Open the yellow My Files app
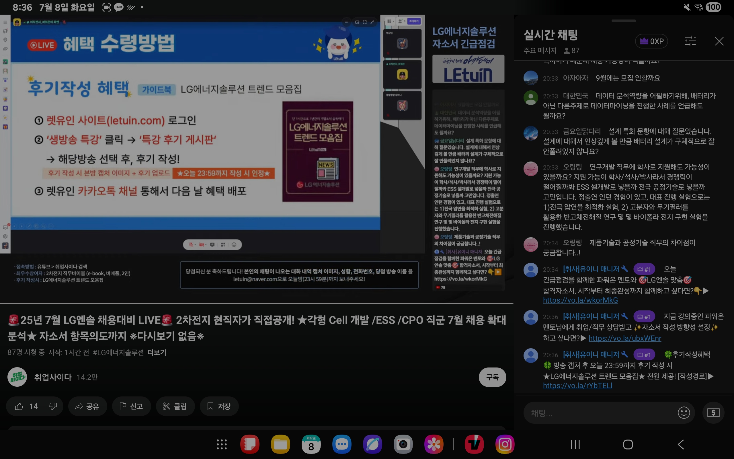Image resolution: width=734 pixels, height=459 pixels. coord(280,444)
